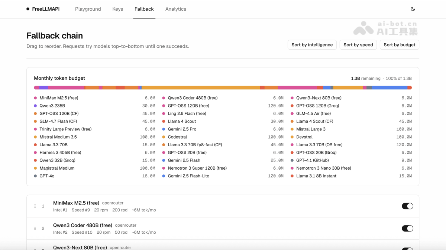This screenshot has height=250, width=446.
Task: Sort the chain by budget
Action: click(400, 45)
